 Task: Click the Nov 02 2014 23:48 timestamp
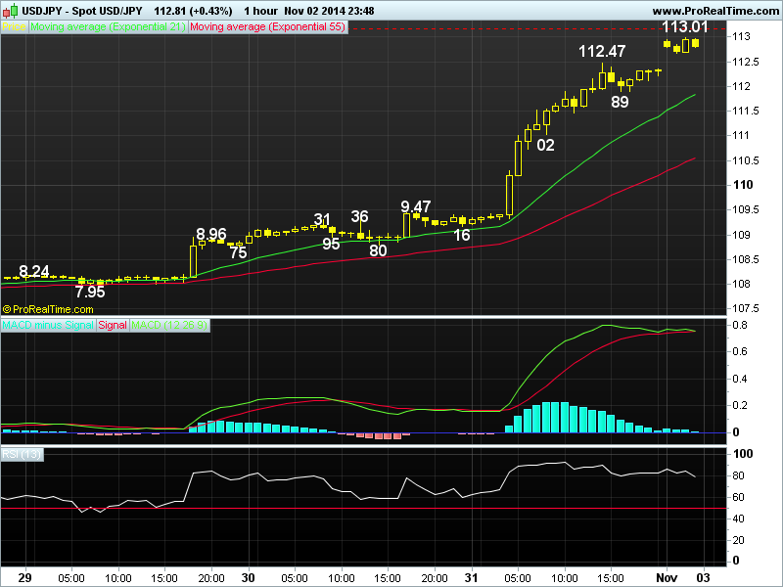pos(329,11)
